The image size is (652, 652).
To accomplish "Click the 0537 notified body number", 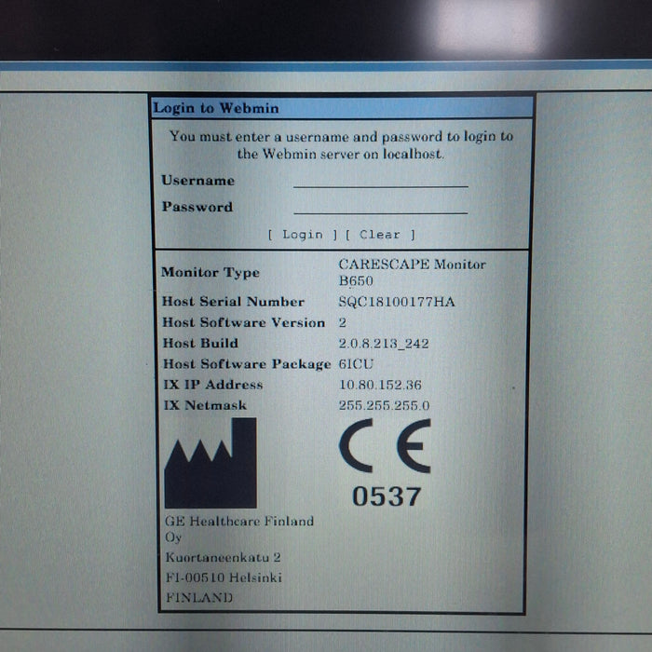I will [x=387, y=496].
